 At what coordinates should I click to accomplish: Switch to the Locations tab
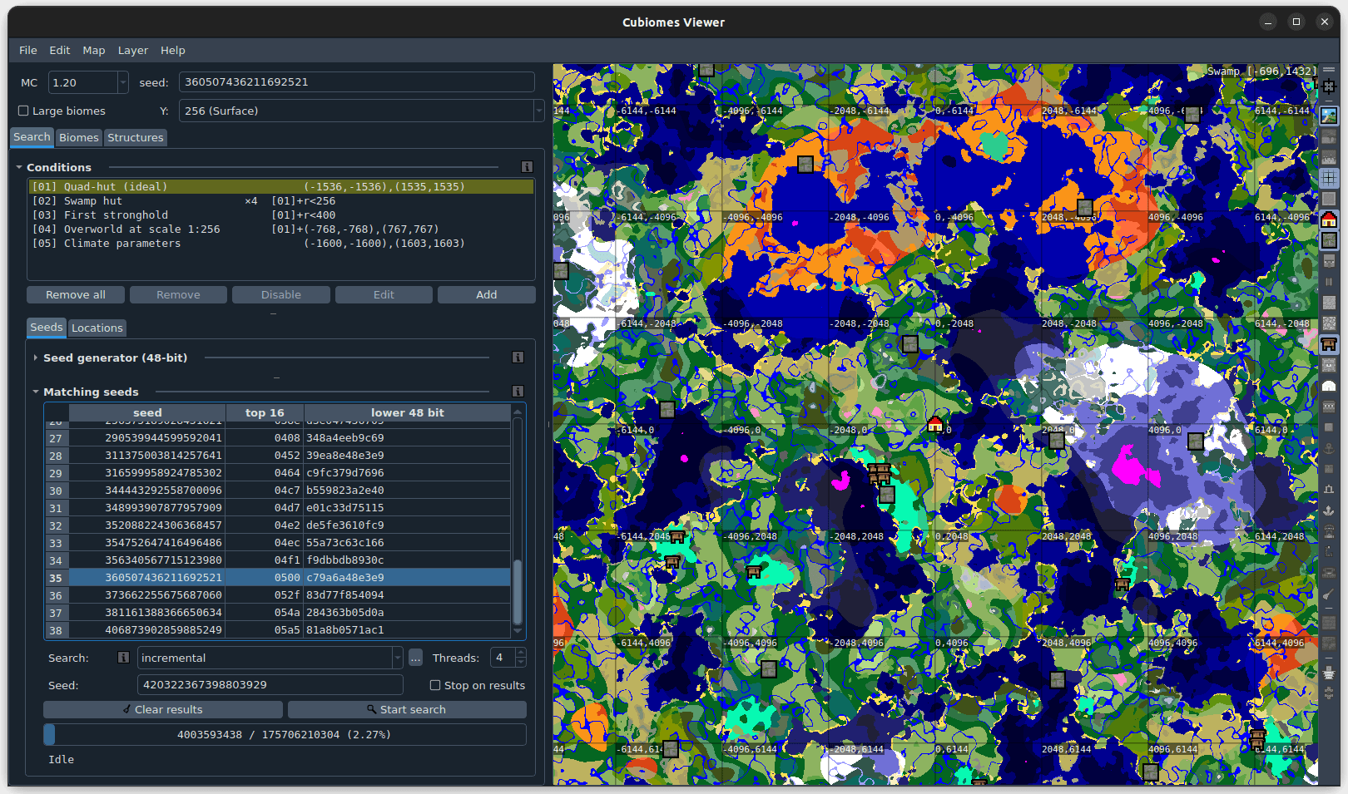pos(97,328)
